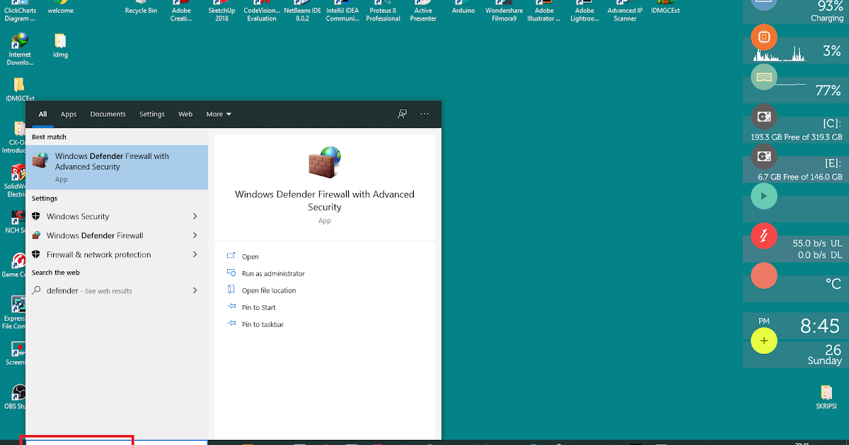Expand the More search filter dropdown
Image resolution: width=849 pixels, height=445 pixels.
point(219,114)
